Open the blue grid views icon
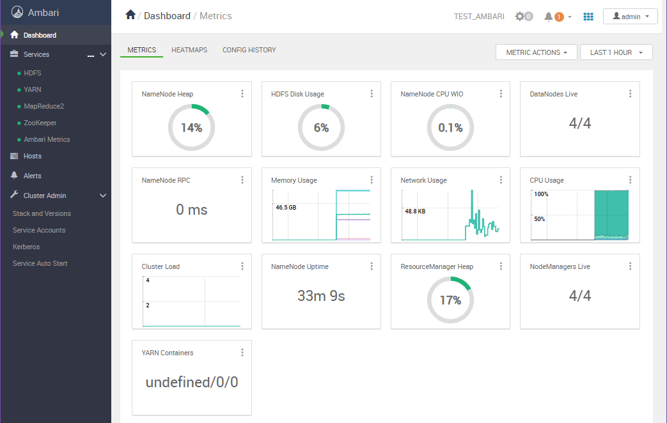Screen dimensions: 667x423 click(x=588, y=17)
